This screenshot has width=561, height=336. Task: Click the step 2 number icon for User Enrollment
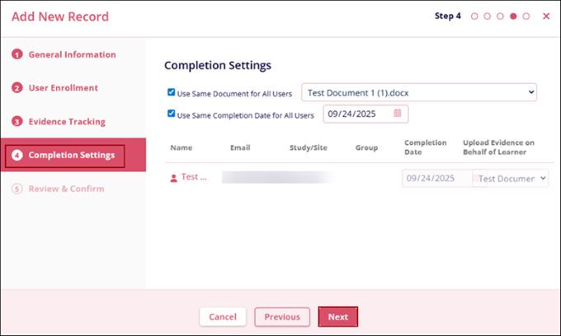click(x=16, y=88)
